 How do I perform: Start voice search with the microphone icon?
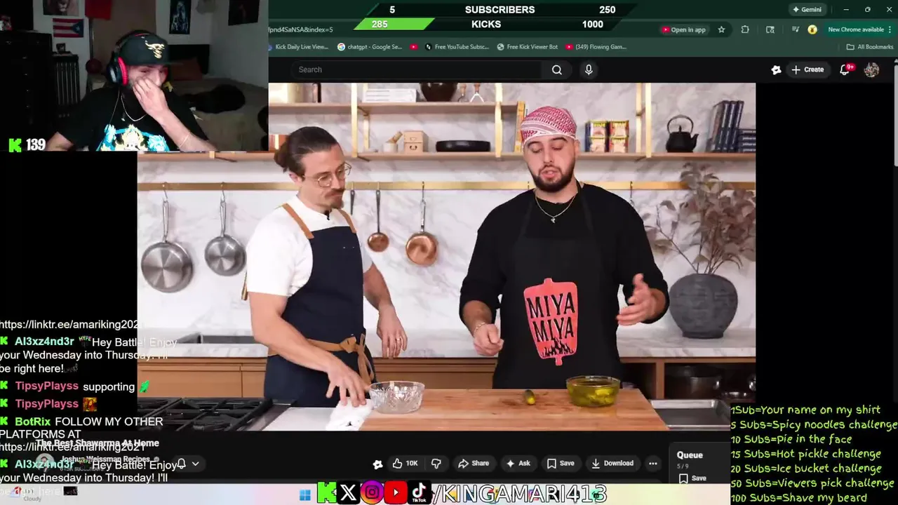pyautogui.click(x=589, y=69)
